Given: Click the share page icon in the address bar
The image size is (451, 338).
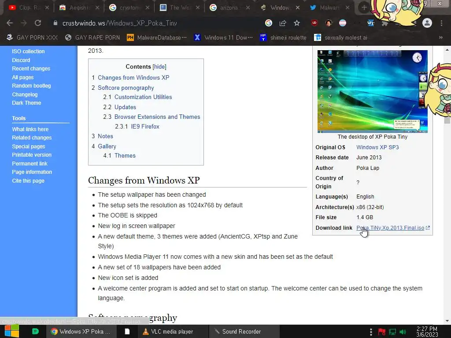Looking at the screenshot, I should point(283,23).
